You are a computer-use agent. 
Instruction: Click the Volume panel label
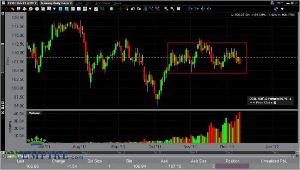tap(34, 113)
